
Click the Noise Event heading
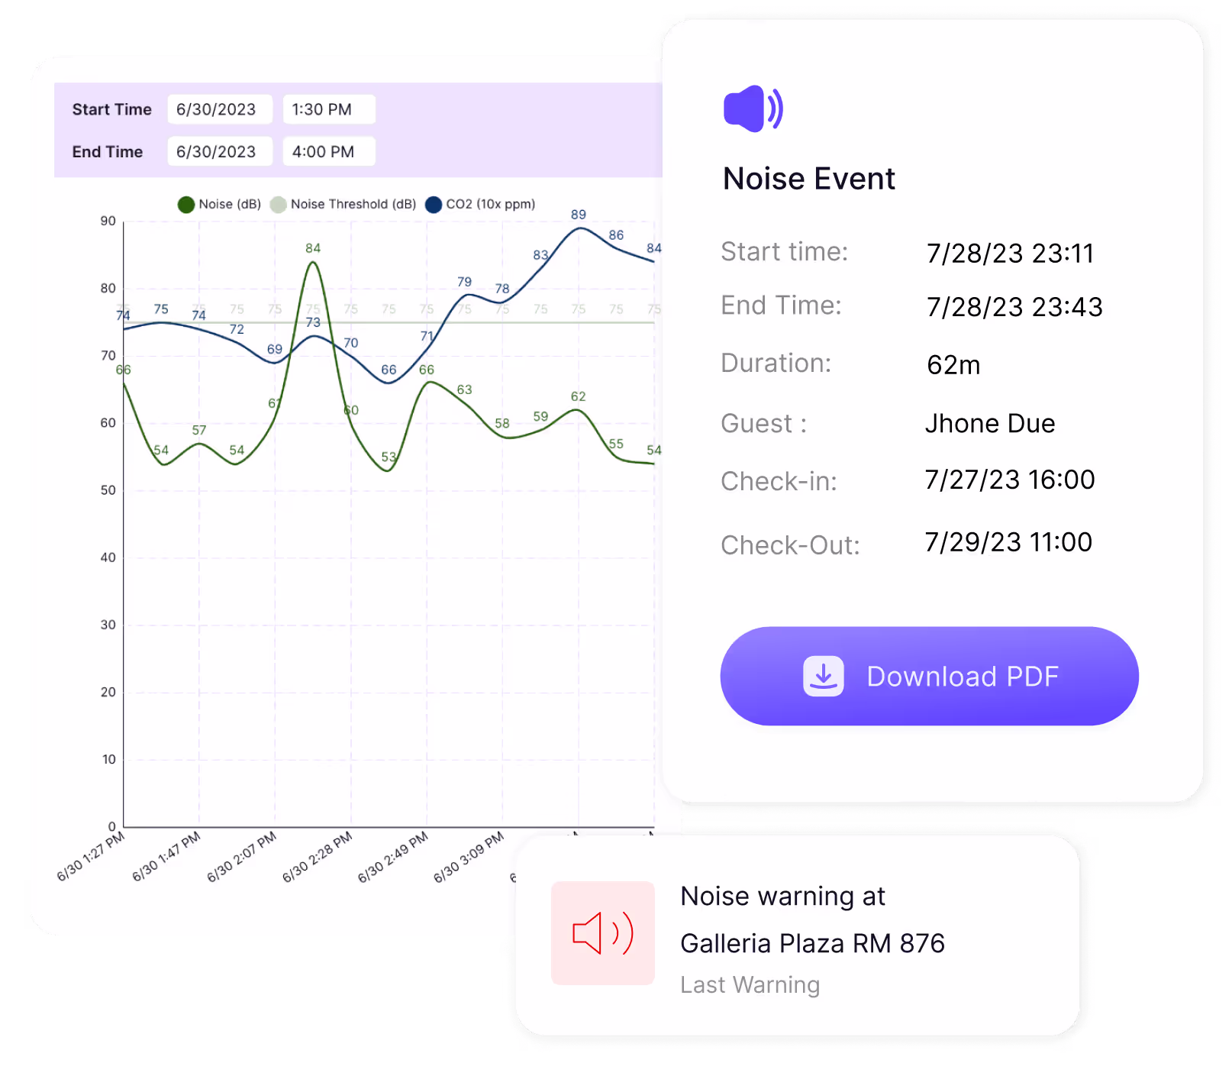tap(809, 179)
